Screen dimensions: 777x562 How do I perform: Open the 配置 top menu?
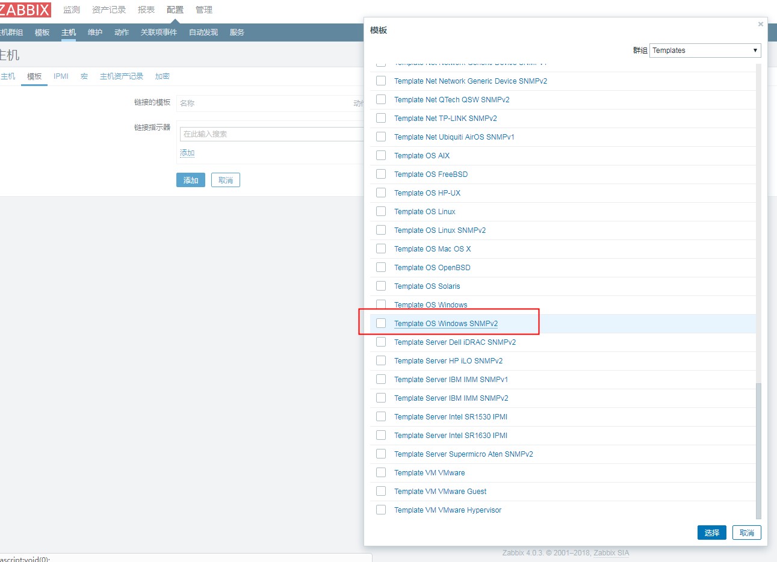click(175, 10)
